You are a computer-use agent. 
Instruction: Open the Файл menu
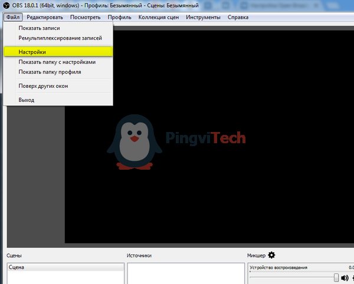[13, 17]
